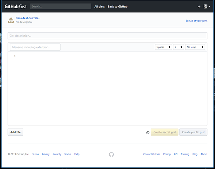The image size is (215, 169).
Task: Open the blink-test-huzzah profile link
Action: tap(28, 18)
